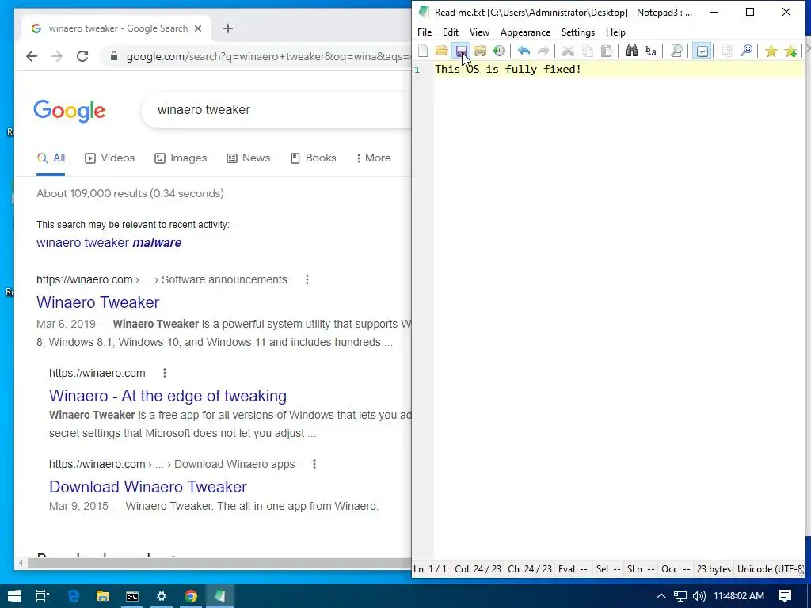Select the 'winaero tweaker - Google Search' tab
Viewport: 811px width, 608px height.
click(116, 28)
